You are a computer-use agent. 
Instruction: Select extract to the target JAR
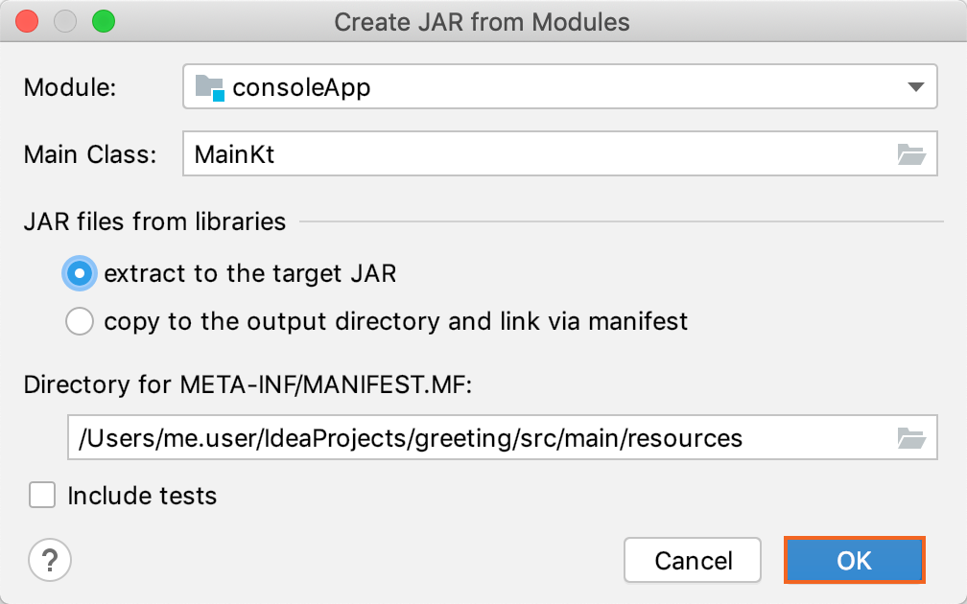coord(79,273)
